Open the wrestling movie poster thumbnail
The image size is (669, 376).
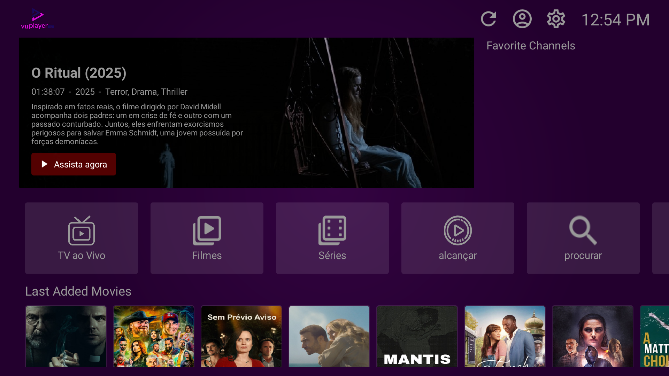tap(154, 336)
